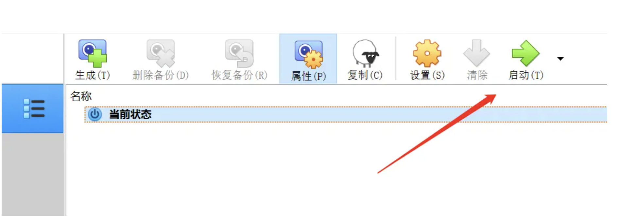Open the list-style tools menu in sidebar
The width and height of the screenshot is (618, 217).
click(x=34, y=108)
